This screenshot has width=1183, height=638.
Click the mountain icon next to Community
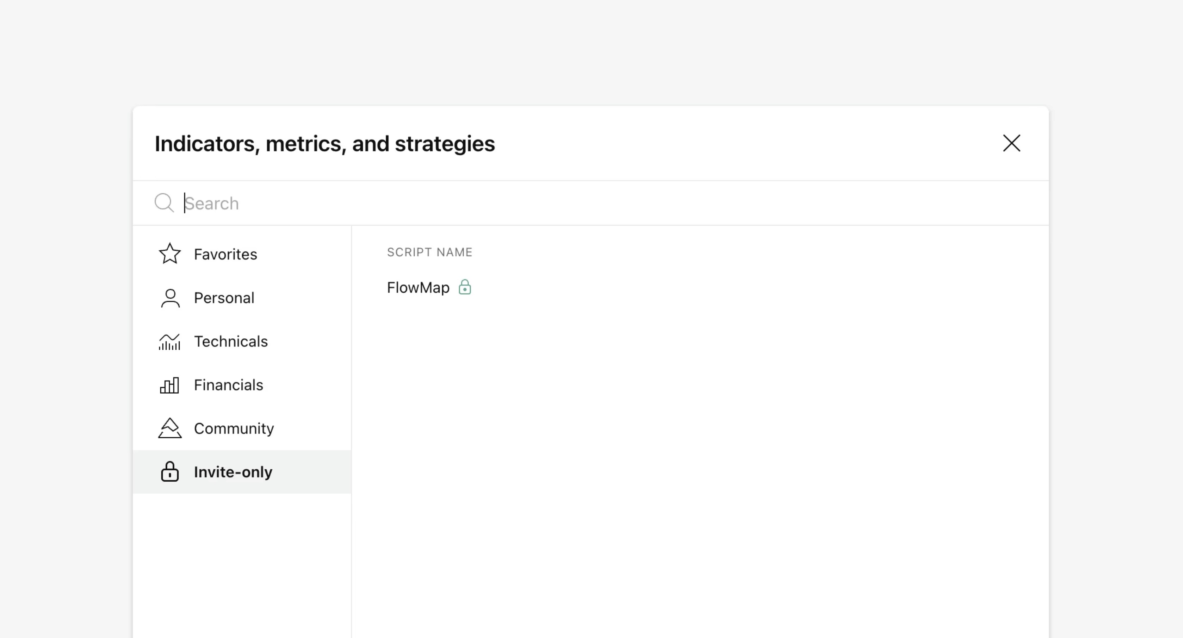coord(169,428)
